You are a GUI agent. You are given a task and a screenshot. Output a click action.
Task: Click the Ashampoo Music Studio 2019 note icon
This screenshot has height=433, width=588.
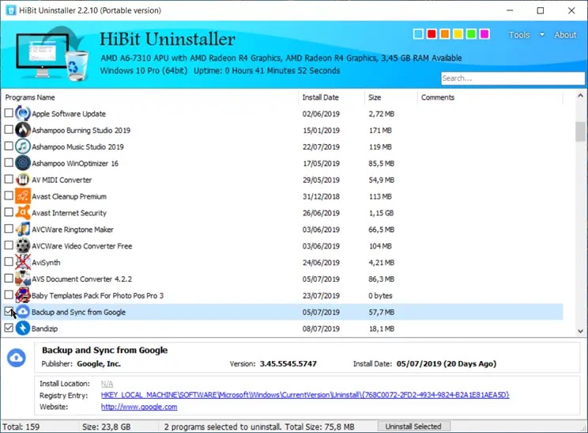click(x=23, y=146)
